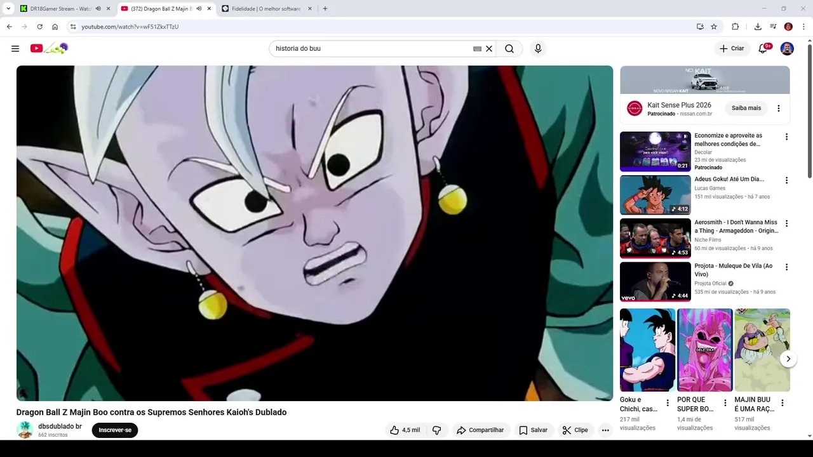Open options for Projota video
Image resolution: width=813 pixels, height=457 pixels.
pos(786,267)
